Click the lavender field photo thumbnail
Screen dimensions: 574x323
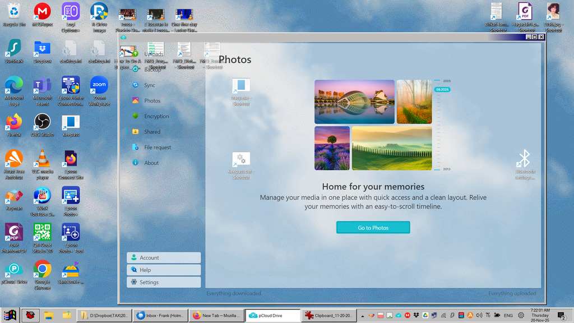point(332,147)
